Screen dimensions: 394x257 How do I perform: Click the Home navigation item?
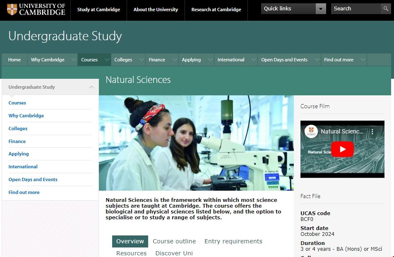pos(14,60)
